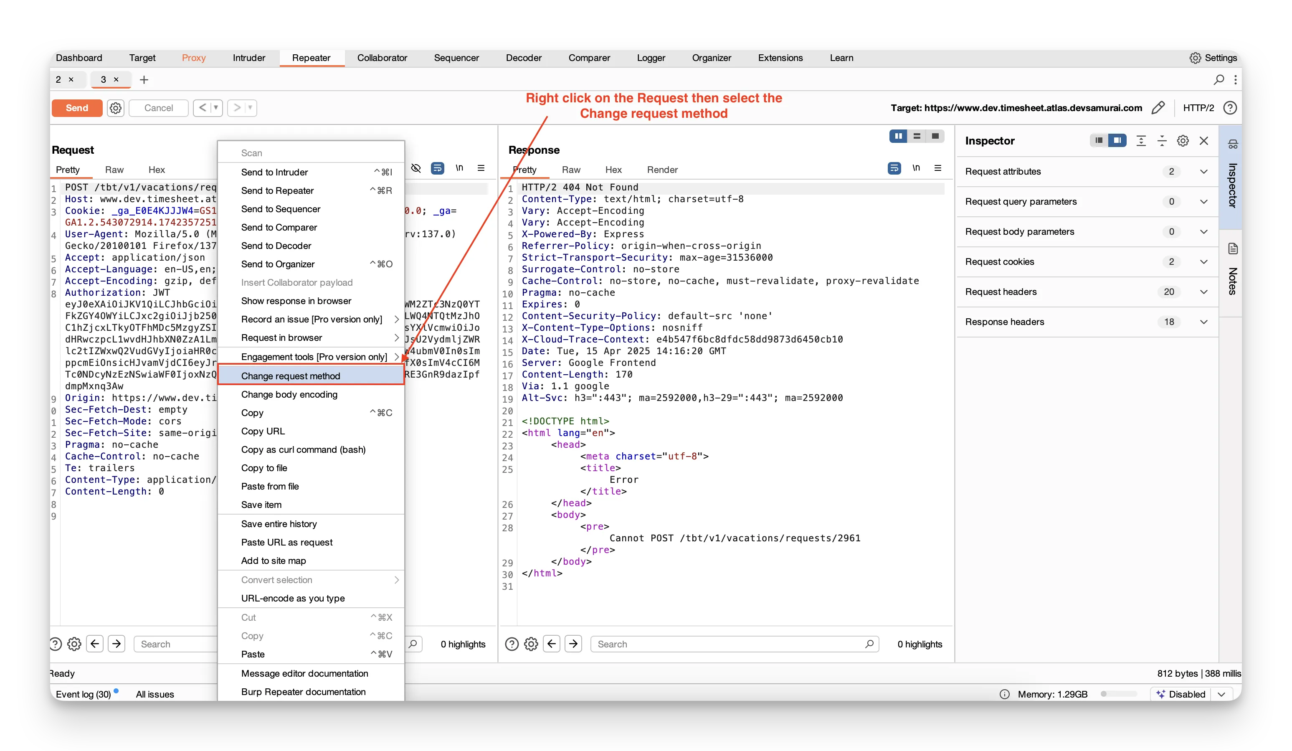This screenshot has height=751, width=1292.
Task: Open Request search settings gear
Action: [74, 644]
